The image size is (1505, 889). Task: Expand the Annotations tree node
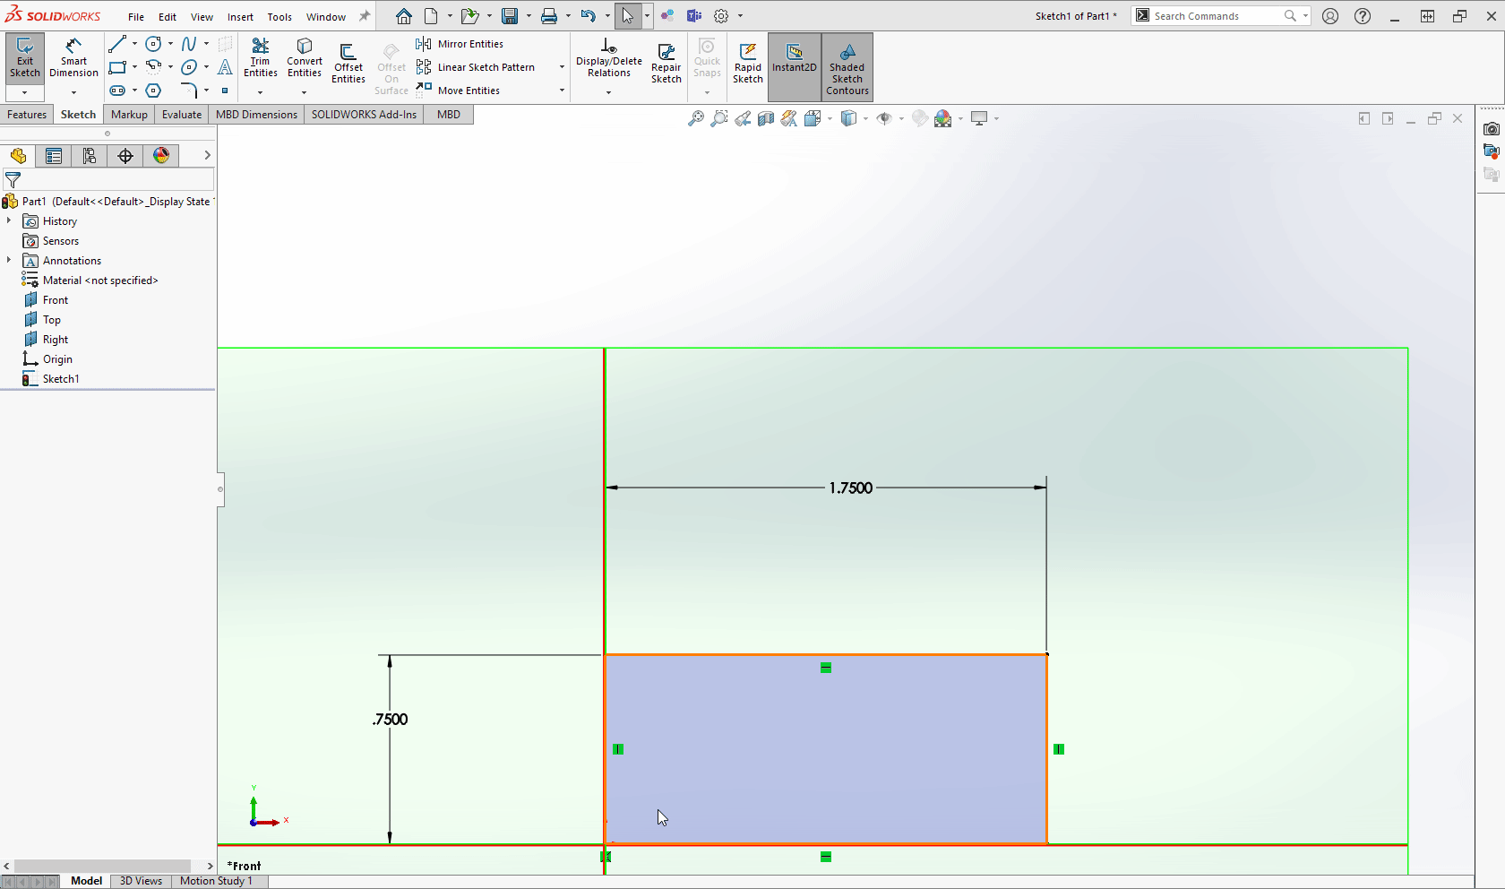10,260
